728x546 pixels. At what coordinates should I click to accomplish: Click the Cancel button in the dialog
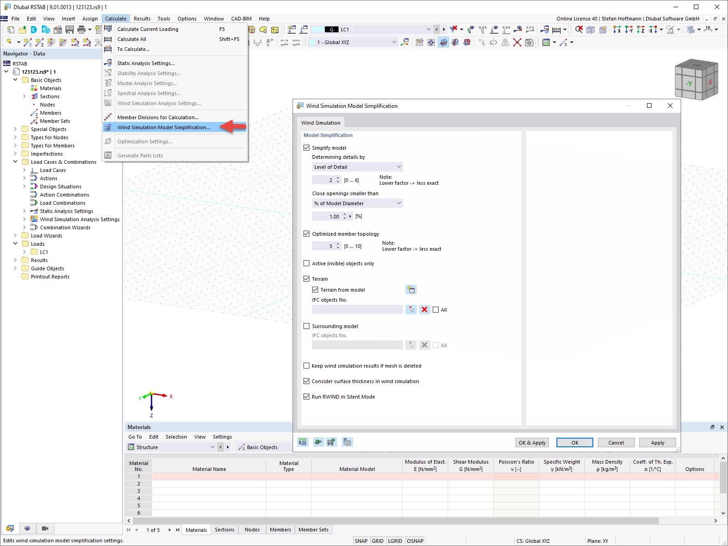(616, 442)
